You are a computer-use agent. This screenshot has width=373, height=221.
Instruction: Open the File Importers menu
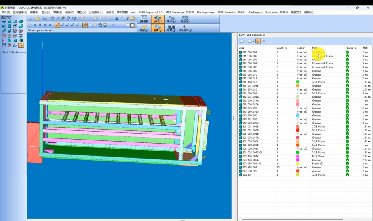(x=206, y=12)
